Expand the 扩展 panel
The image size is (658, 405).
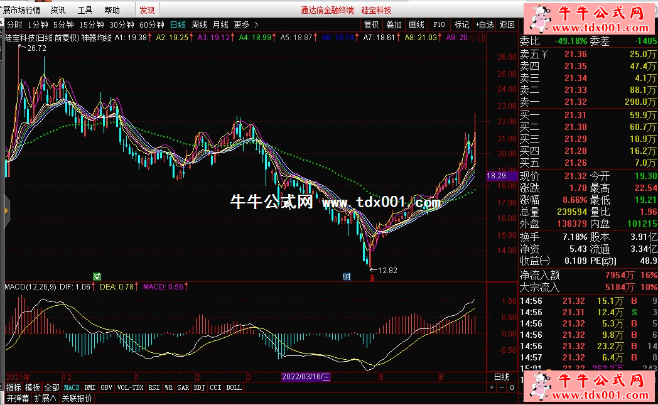click(x=45, y=398)
